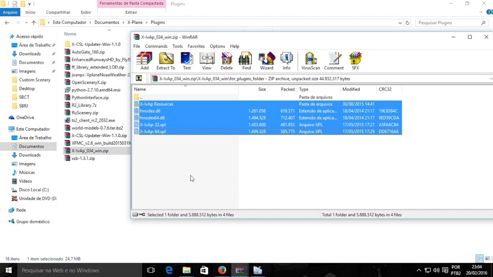
Task: Open Disco Local (C:) drive
Action: click(34, 190)
